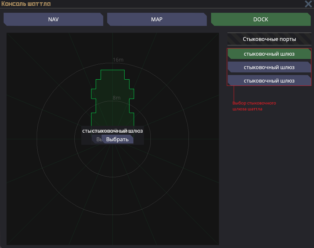Viewport: 314px width, 248px height.
Task: Click the right wing notch of shuttle outline
Action: [x=132, y=93]
